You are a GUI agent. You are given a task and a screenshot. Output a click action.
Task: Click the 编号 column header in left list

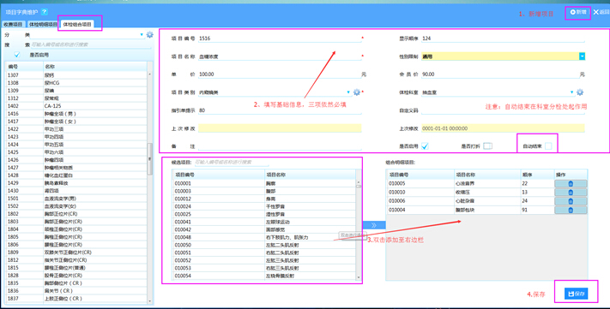click(24, 67)
